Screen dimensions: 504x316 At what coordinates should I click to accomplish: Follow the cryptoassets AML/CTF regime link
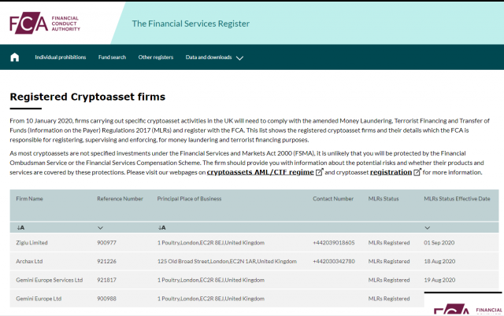point(260,172)
